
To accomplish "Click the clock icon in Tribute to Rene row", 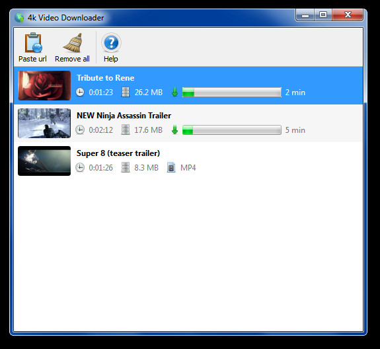I will [x=80, y=93].
